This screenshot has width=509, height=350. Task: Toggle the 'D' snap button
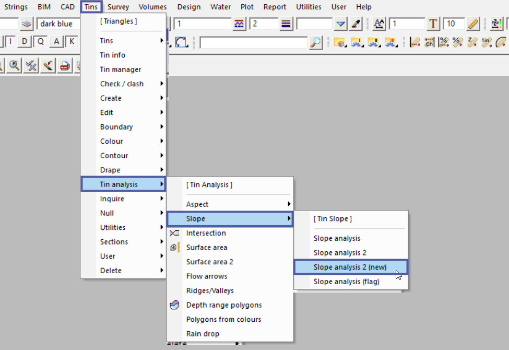coord(25,42)
